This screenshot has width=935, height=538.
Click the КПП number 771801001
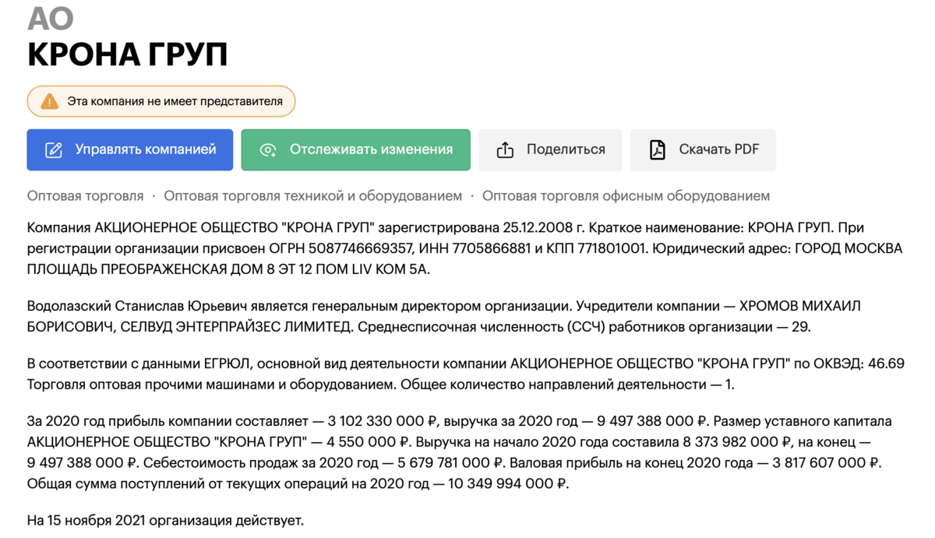point(611,249)
